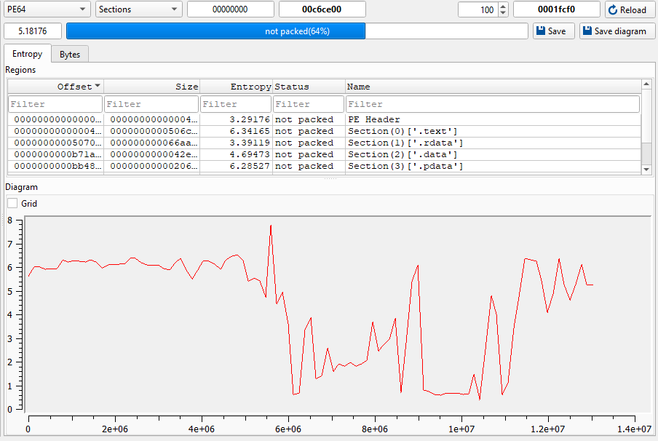Select the Section(0)['.text'] row

[325, 131]
